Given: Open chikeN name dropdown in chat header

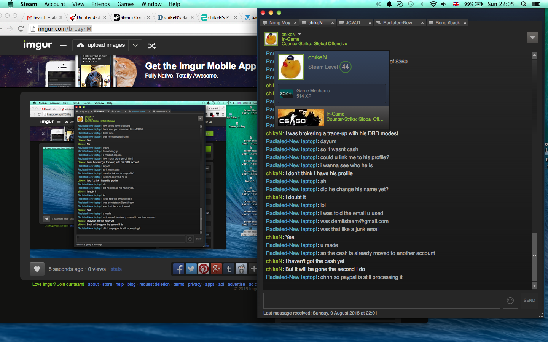Looking at the screenshot, I should coord(300,35).
